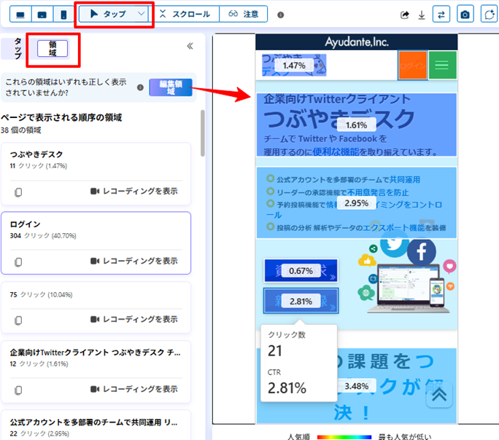Viewport: 499px width, 440px height.
Task: Copy icon in つぶやきデスク card
Action: point(18,192)
